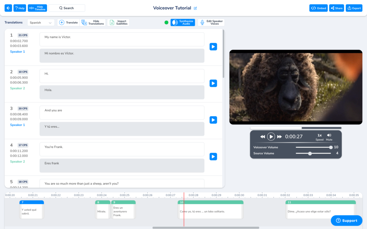Open the Support chat
The width and height of the screenshot is (367, 229).
click(x=346, y=221)
